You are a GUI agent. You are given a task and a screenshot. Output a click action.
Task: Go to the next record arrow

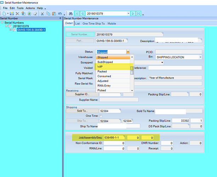click(133, 13)
